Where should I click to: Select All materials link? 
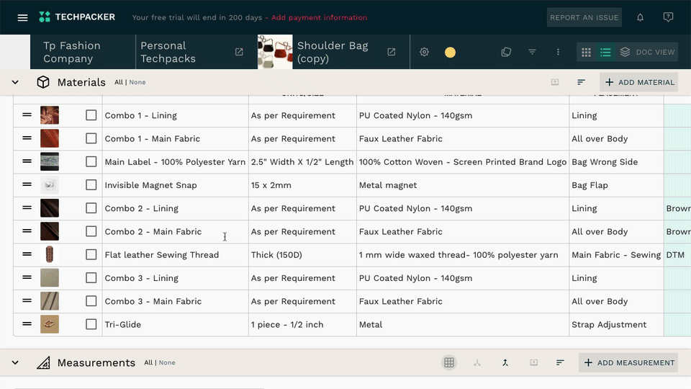click(119, 82)
